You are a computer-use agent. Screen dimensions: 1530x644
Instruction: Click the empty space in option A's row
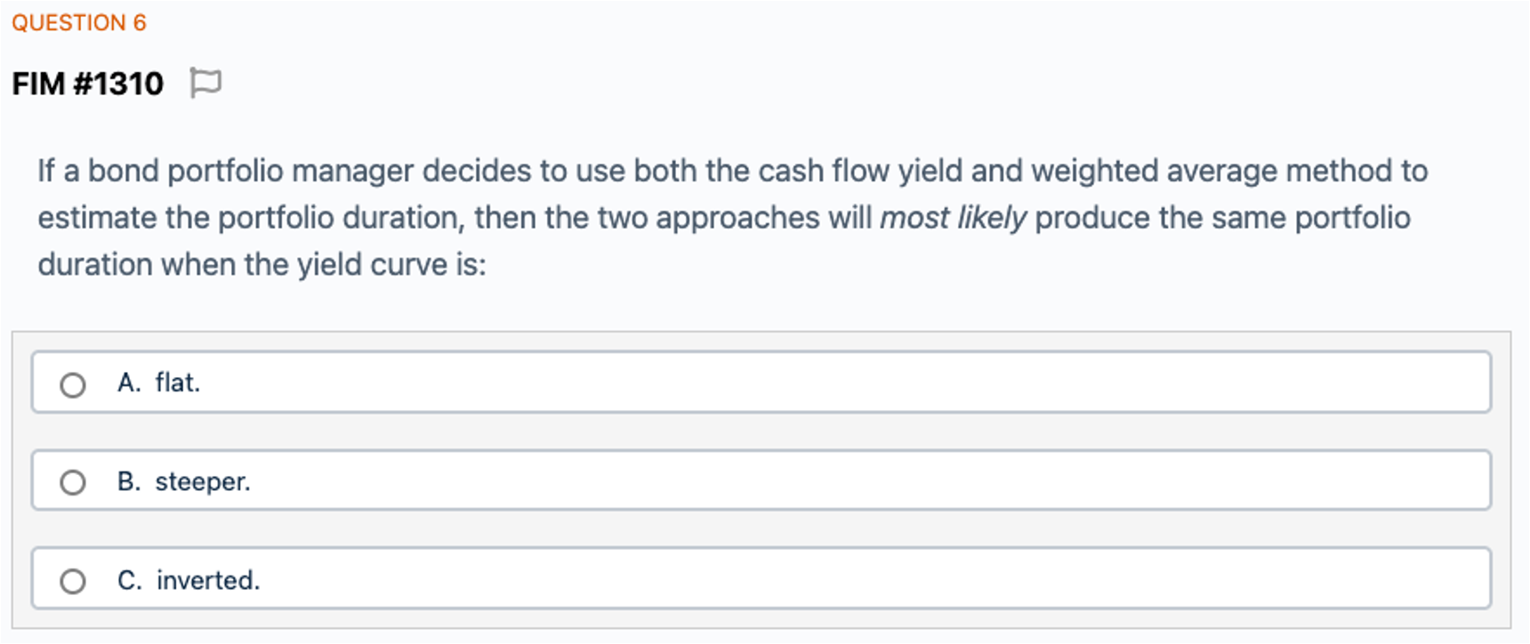801,382
